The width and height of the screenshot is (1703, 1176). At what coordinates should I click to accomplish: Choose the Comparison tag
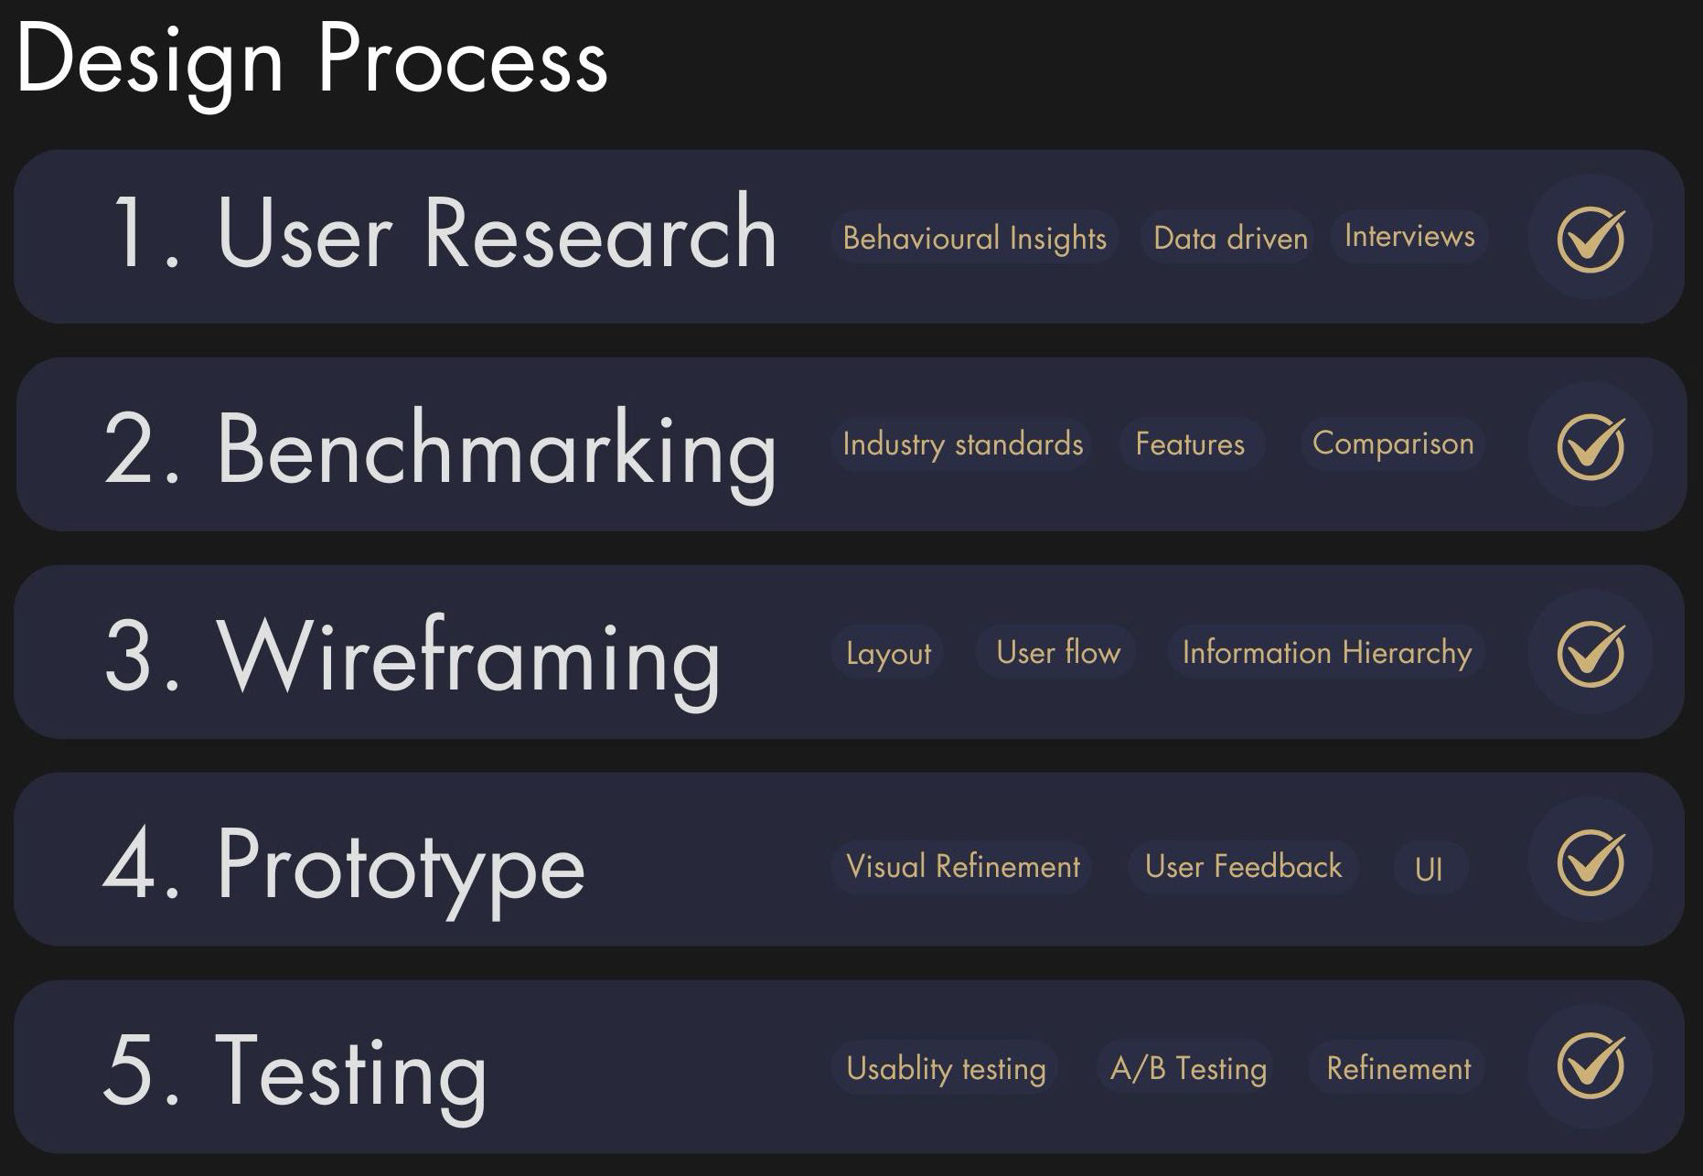[1392, 444]
